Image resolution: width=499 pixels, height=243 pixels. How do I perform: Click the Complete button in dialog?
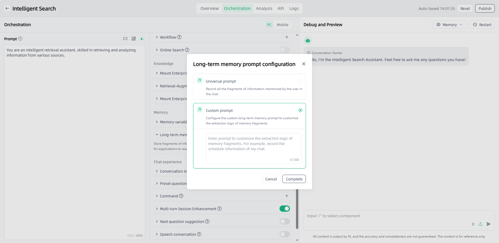(x=294, y=179)
